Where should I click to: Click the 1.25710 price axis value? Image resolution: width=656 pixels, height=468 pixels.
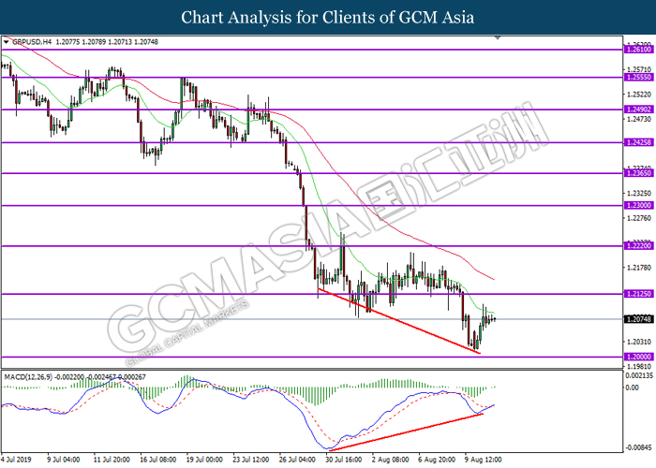[638, 69]
